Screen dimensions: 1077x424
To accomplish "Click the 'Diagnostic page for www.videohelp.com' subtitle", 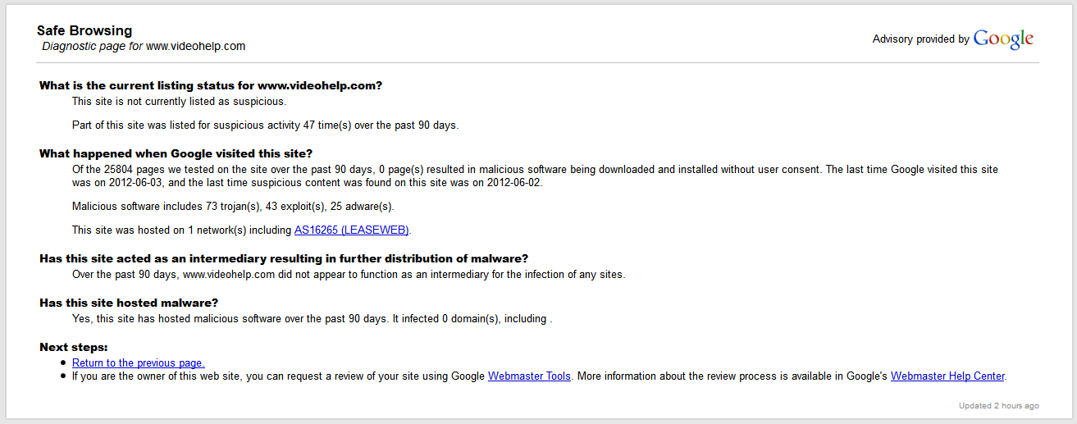I will tap(144, 46).
